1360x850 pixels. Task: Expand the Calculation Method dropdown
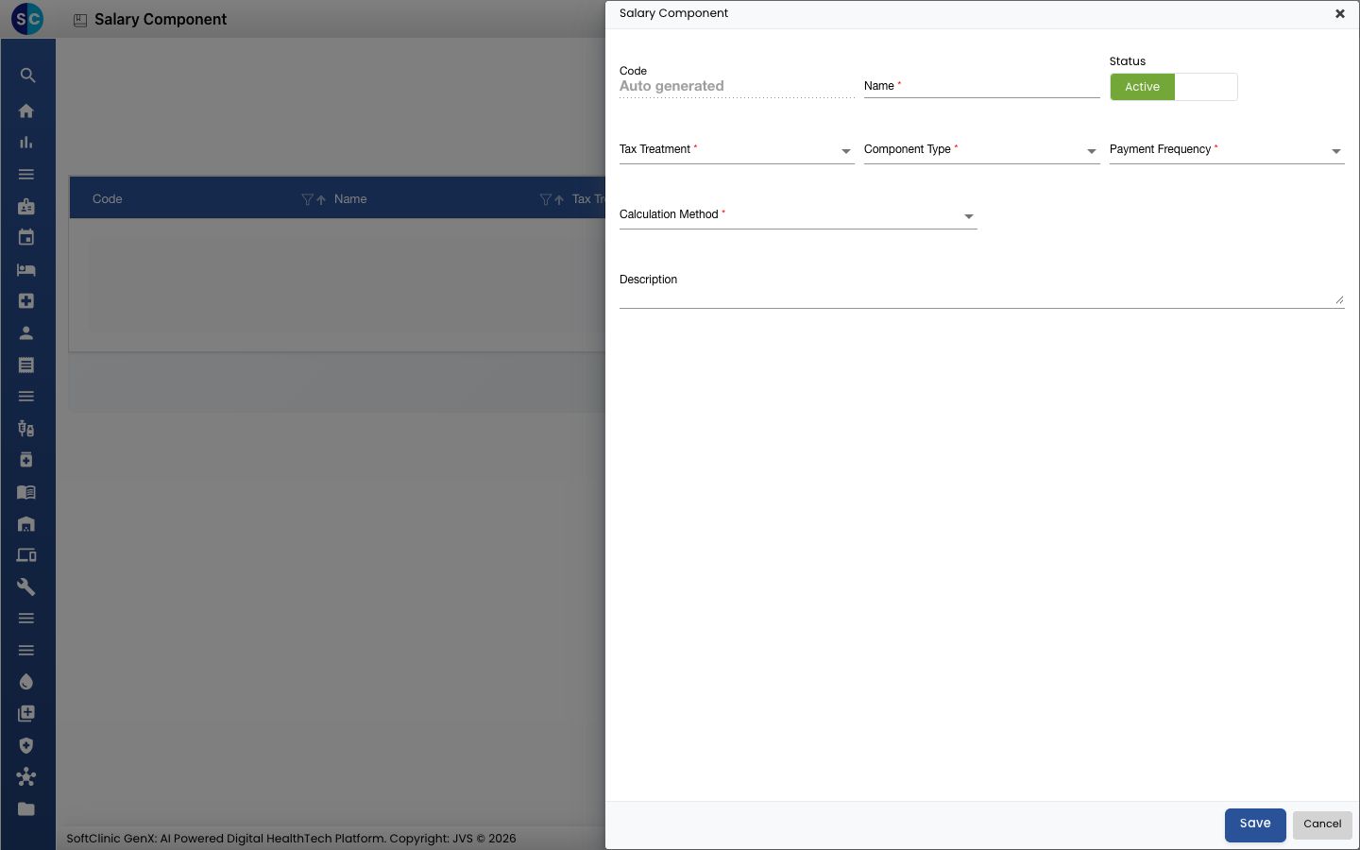coord(798,215)
